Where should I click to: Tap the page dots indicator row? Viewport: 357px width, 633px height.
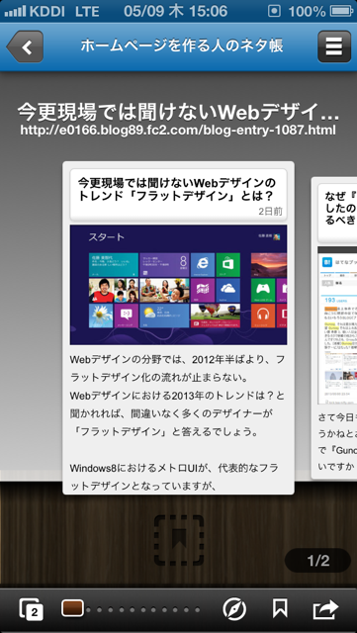click(x=142, y=609)
